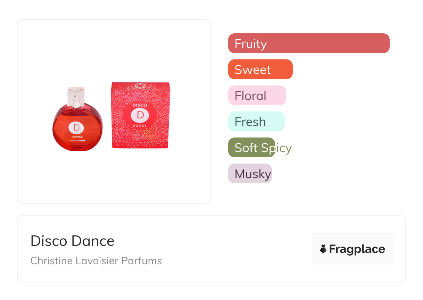The image size is (423, 300).
Task: Select the Fruity accord bar
Action: coord(308,43)
